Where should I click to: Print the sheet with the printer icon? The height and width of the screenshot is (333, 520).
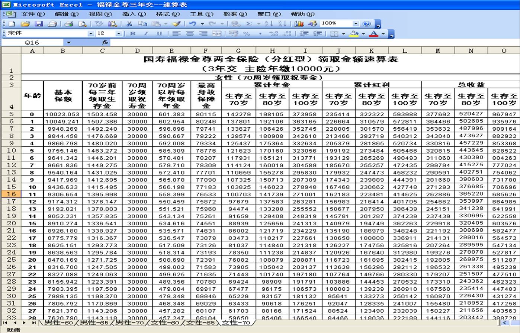[x=68, y=24]
